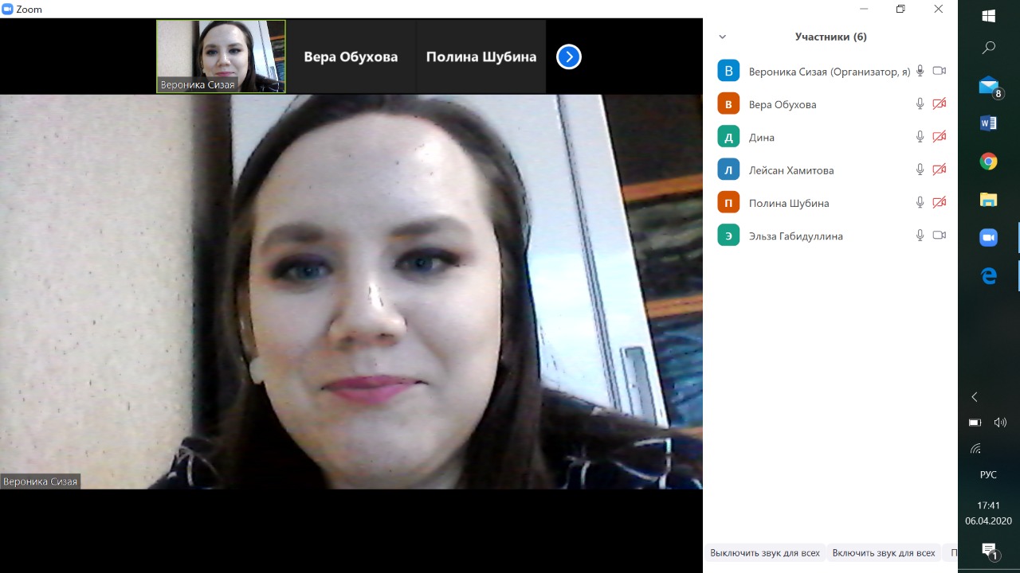
Task: Expand hidden system tray icons chevron
Action: 974,397
